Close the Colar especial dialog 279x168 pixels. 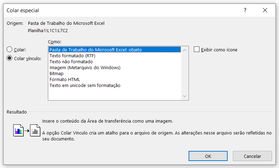pos(265,10)
